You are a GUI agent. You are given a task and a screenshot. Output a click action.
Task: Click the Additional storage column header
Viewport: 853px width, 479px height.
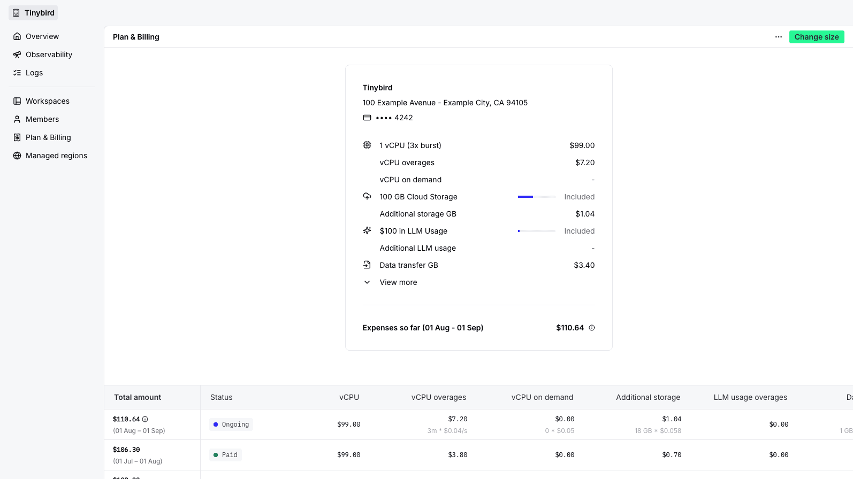pos(648,397)
